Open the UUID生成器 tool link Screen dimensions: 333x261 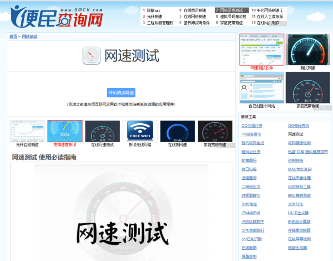click(x=298, y=213)
